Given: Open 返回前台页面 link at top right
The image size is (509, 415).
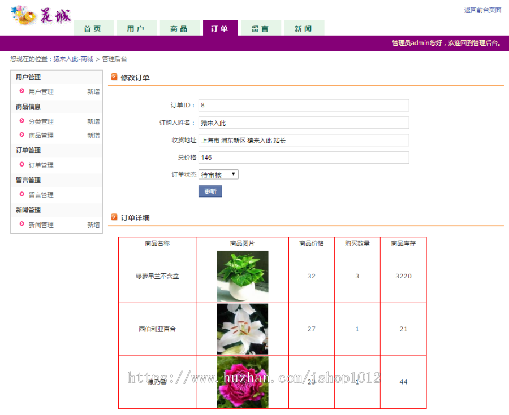Looking at the screenshot, I should [x=482, y=10].
